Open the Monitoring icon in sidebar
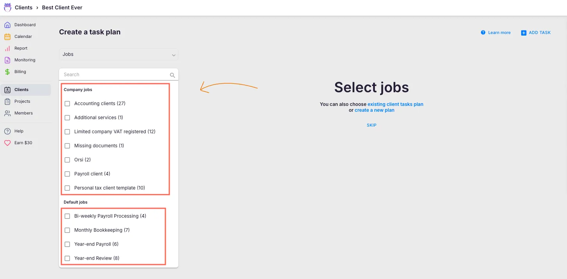The width and height of the screenshot is (567, 279). 7,60
